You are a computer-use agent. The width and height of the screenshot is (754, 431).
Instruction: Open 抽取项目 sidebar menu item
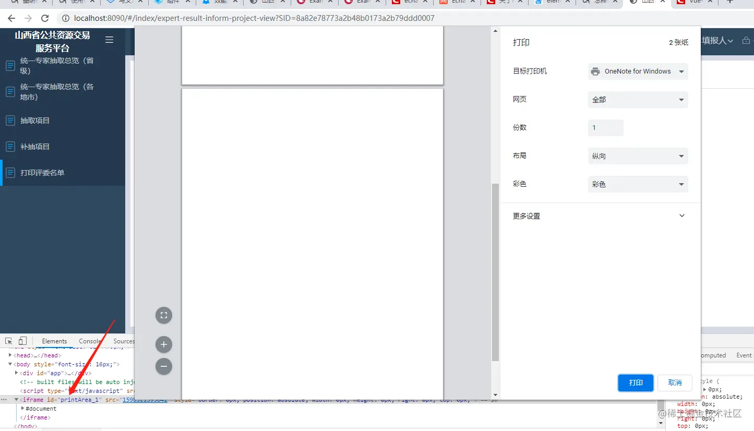(x=63, y=121)
